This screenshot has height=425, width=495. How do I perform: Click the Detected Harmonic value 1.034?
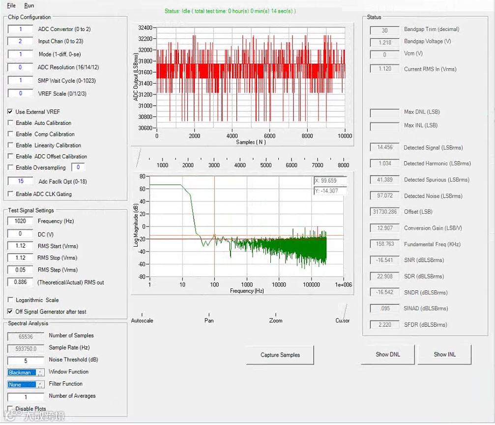384,164
